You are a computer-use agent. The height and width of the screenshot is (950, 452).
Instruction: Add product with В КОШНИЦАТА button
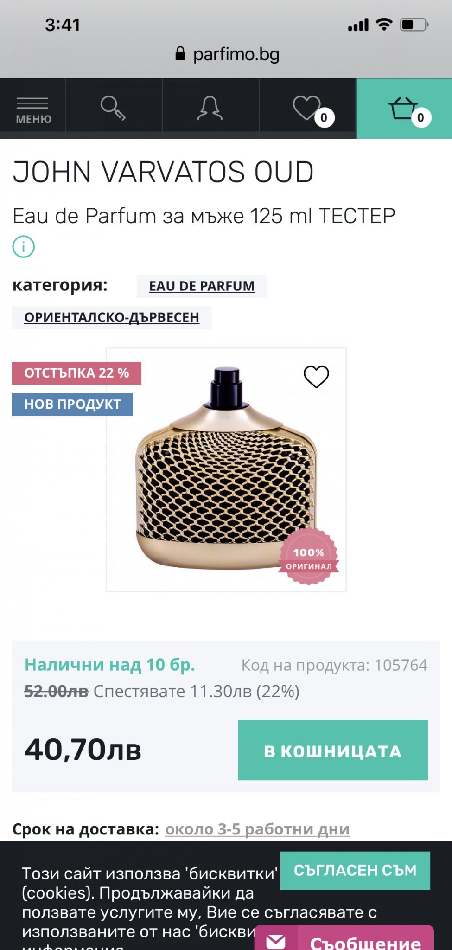(333, 750)
